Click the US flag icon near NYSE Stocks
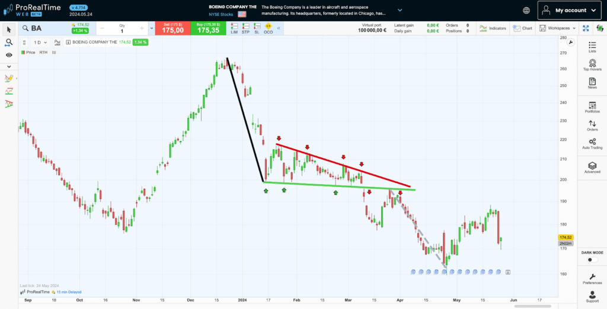 coord(242,14)
